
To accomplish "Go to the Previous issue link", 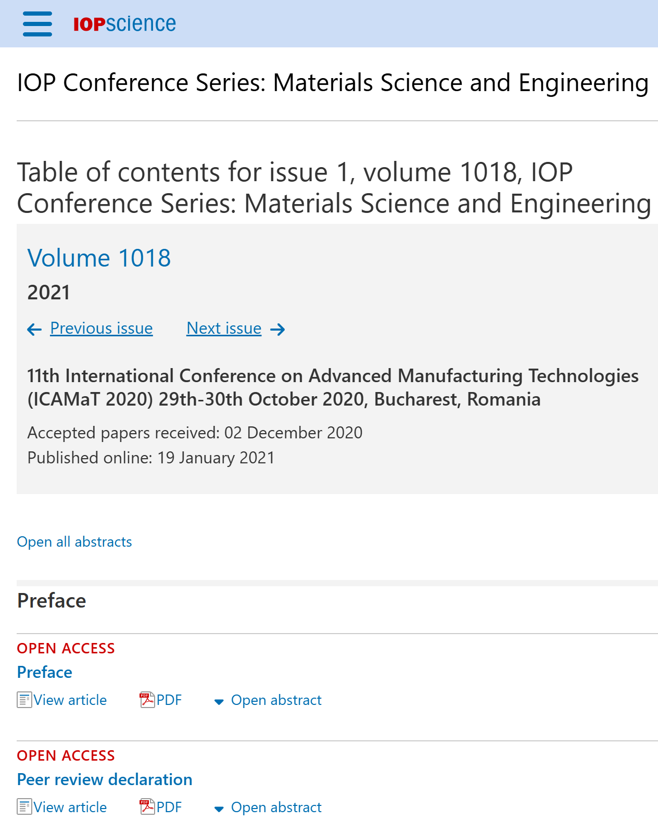I will click(102, 329).
